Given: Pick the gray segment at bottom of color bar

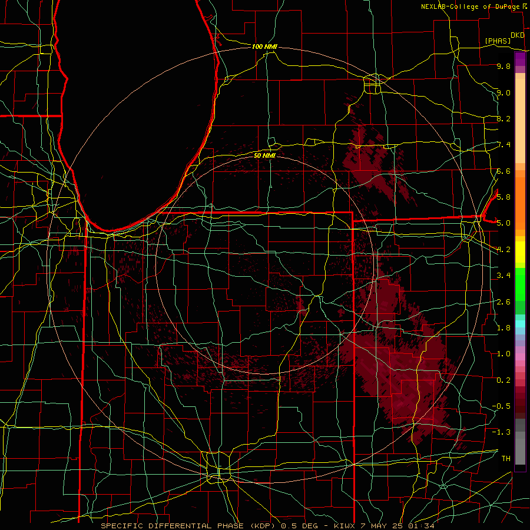Looking at the screenshot, I should tap(520, 451).
